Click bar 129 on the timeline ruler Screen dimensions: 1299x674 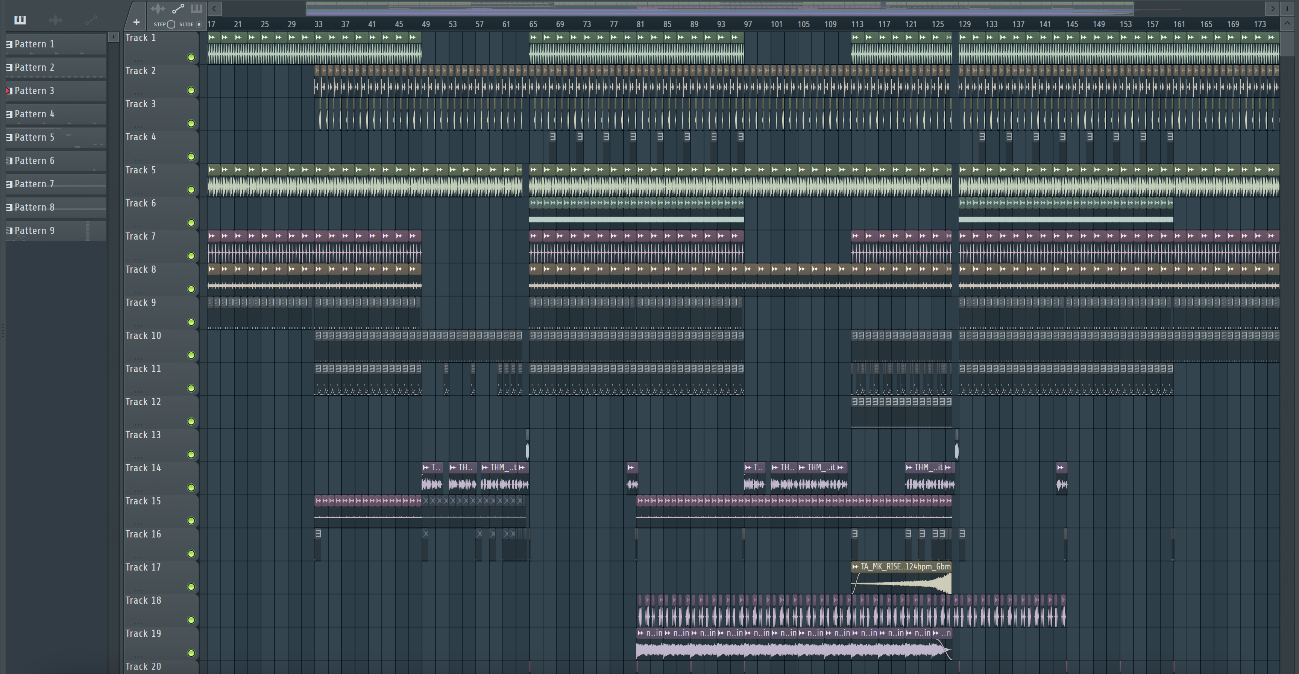(965, 24)
